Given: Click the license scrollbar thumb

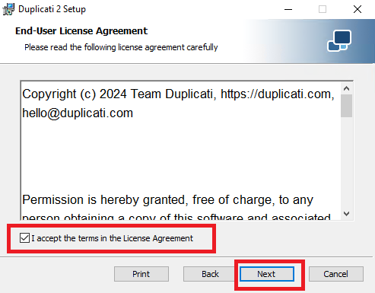Looking at the screenshot, I should pos(346,106).
